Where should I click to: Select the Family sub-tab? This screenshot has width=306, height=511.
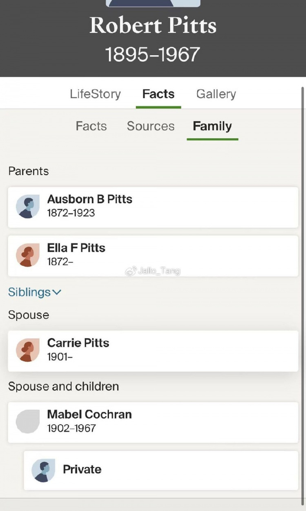click(212, 126)
